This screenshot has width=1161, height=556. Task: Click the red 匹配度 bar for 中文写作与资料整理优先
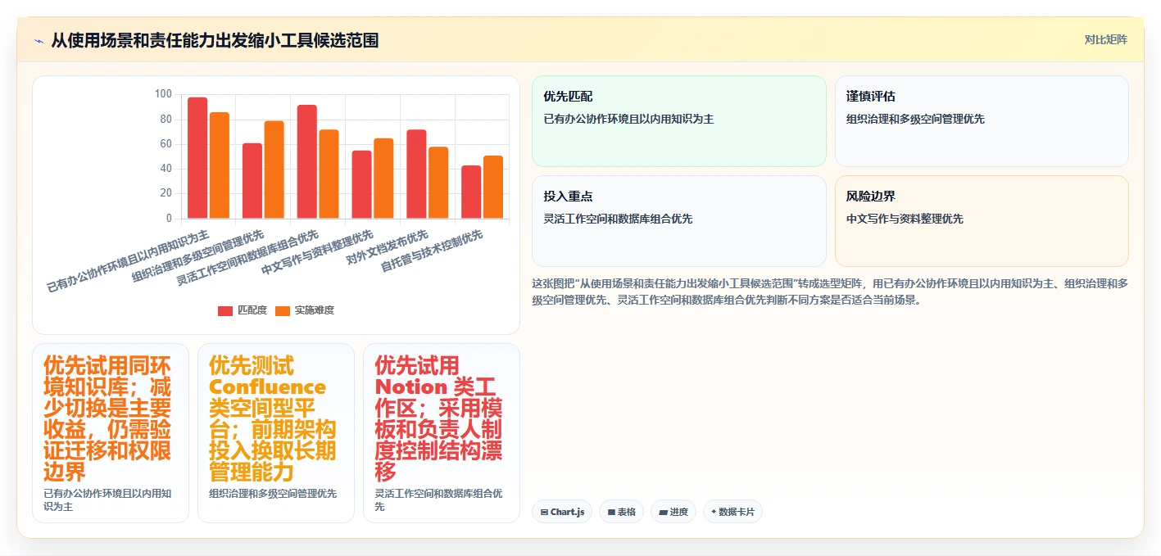click(362, 184)
